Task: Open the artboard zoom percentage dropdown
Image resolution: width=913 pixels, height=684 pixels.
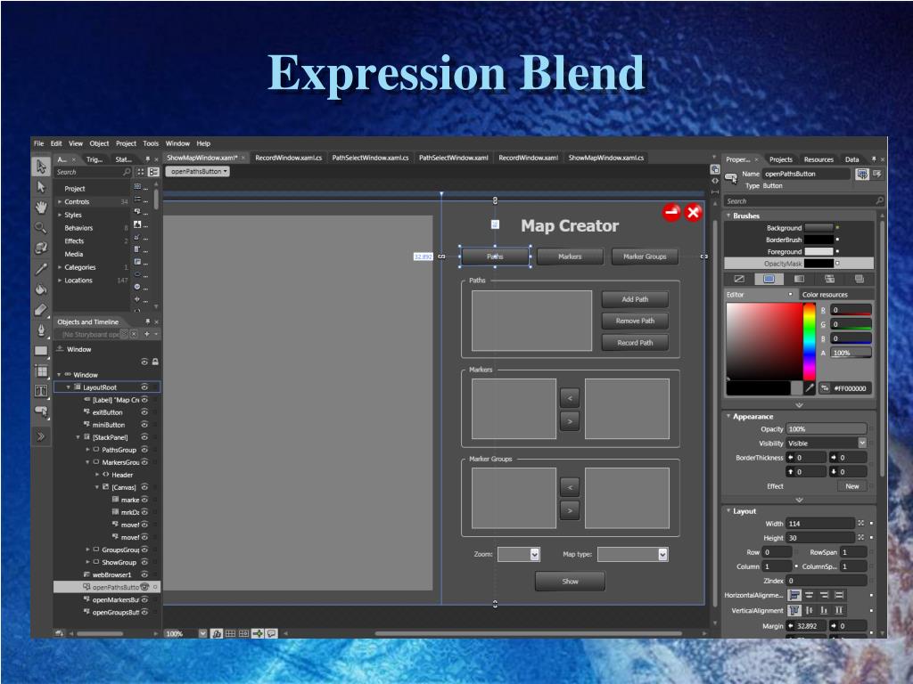Action: click(202, 633)
